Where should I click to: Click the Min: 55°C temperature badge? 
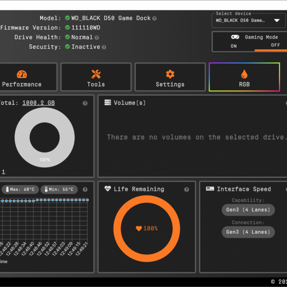tap(59, 189)
